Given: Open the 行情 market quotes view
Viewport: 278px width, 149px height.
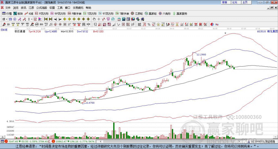Looking at the screenshot, I should point(7,14).
